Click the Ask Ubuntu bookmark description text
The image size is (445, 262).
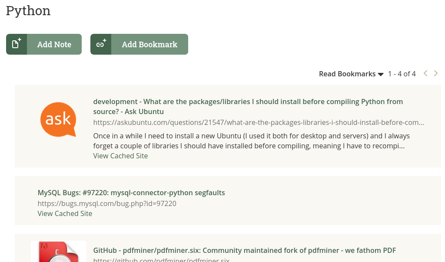[x=252, y=141]
